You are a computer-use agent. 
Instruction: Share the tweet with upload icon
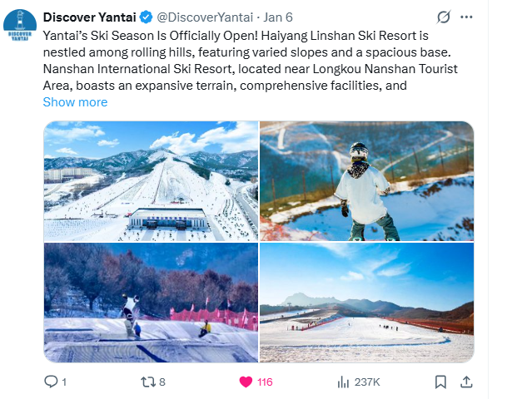pos(466,382)
